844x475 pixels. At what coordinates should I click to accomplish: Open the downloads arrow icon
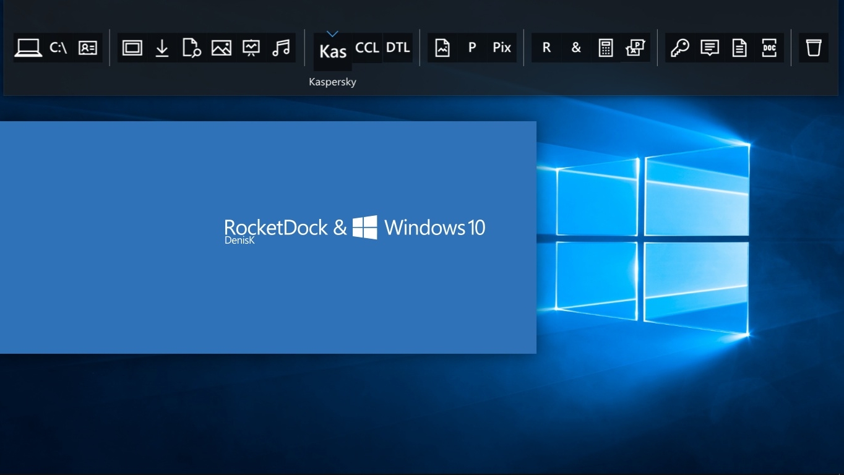click(162, 48)
